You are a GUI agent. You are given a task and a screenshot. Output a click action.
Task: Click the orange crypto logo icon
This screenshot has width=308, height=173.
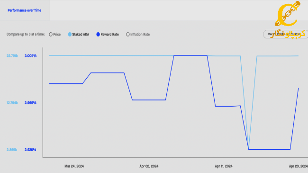point(288,14)
